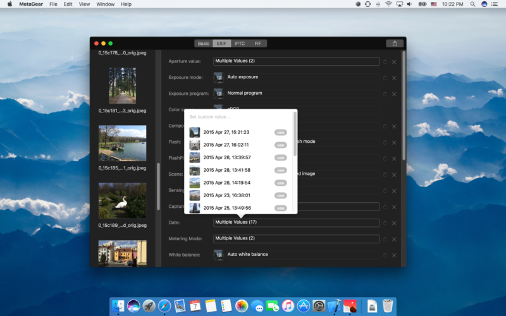Image resolution: width=506 pixels, height=316 pixels.
Task: Select the forest path thumbnail 0_15c181
Action: [122, 85]
